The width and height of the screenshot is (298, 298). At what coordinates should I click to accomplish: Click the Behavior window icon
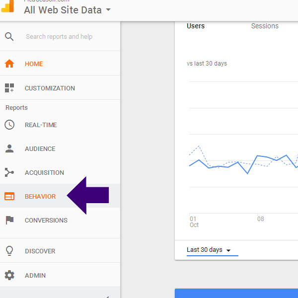[9, 196]
